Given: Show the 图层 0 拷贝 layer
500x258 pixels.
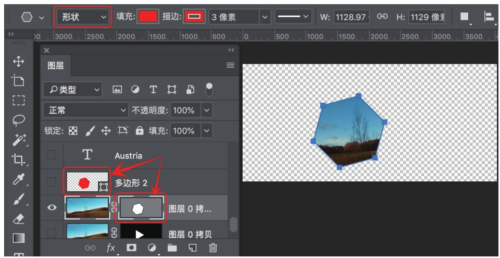Looking at the screenshot, I should point(52,234).
